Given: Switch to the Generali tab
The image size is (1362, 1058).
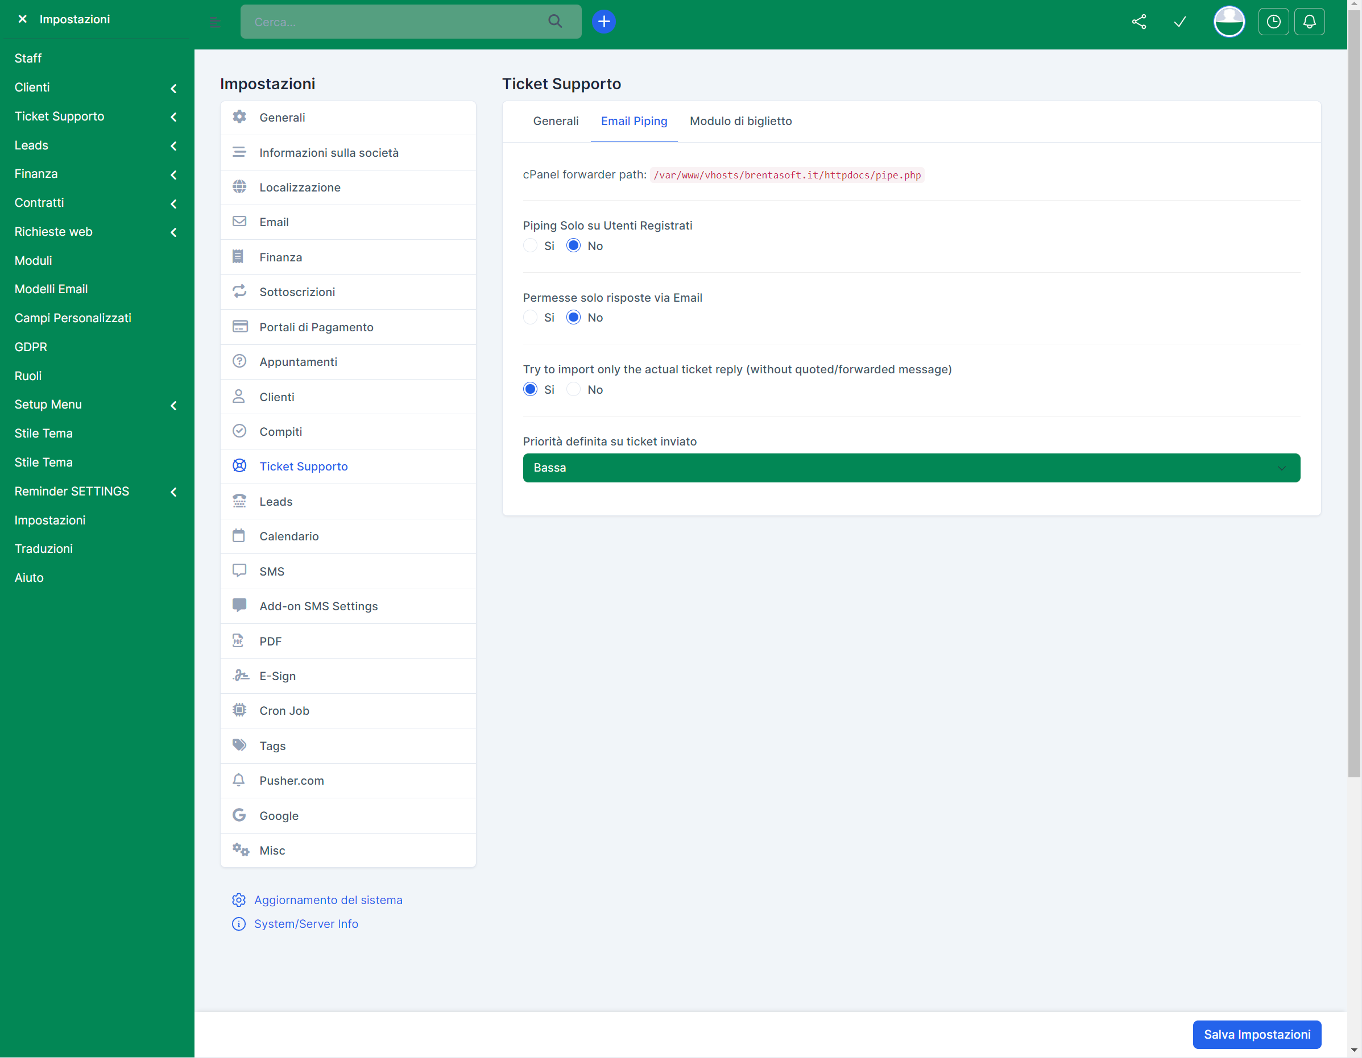Looking at the screenshot, I should (555, 121).
